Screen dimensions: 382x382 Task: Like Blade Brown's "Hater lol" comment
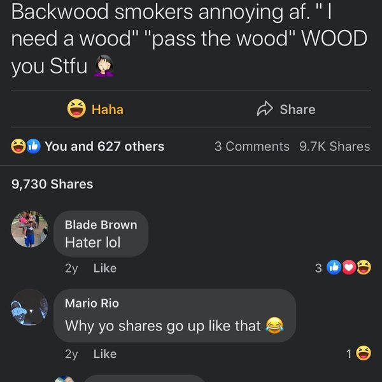[x=105, y=268]
